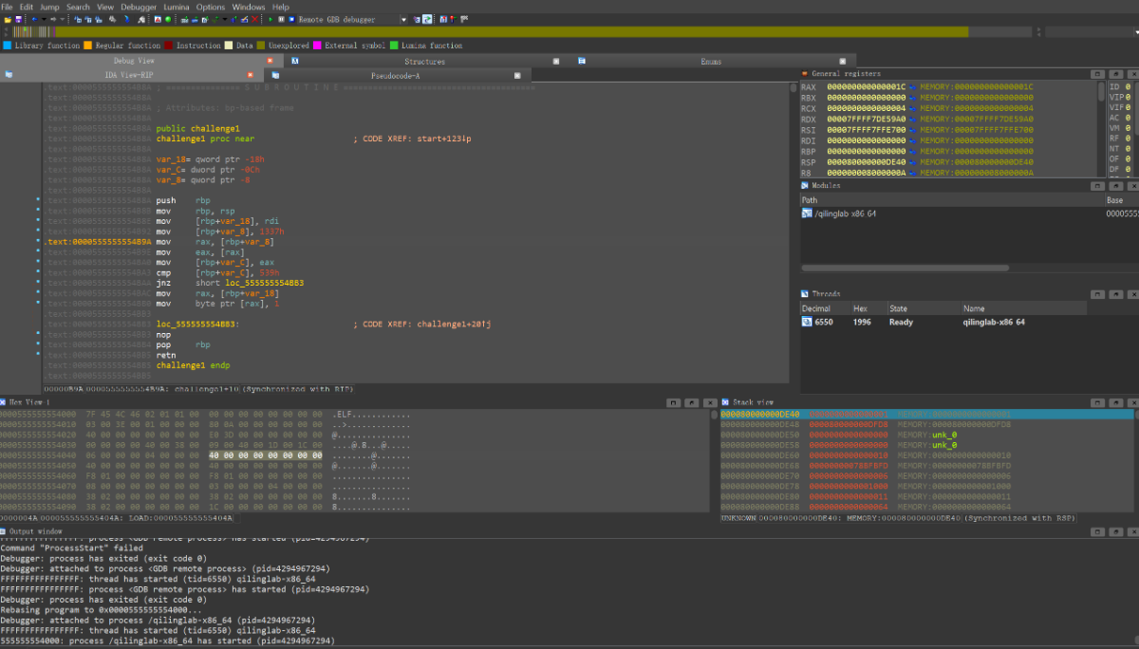Close the IDA View-RIP tab
This screenshot has width=1139, height=649.
click(250, 75)
